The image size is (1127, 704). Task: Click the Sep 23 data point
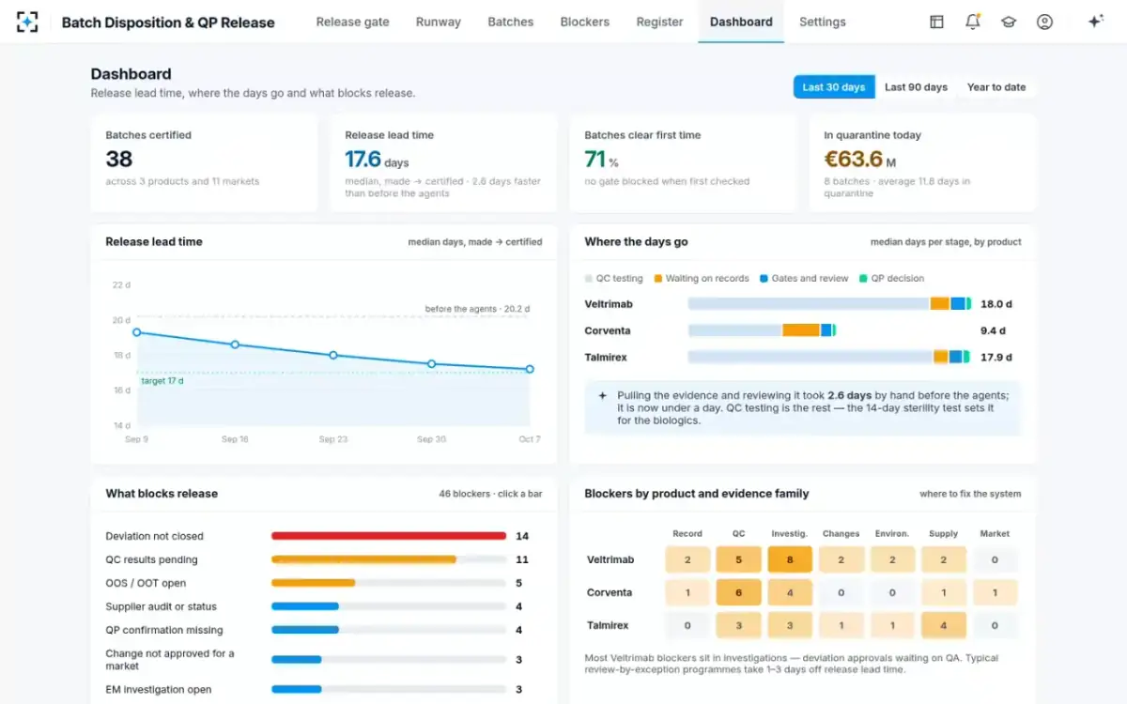[x=333, y=355]
